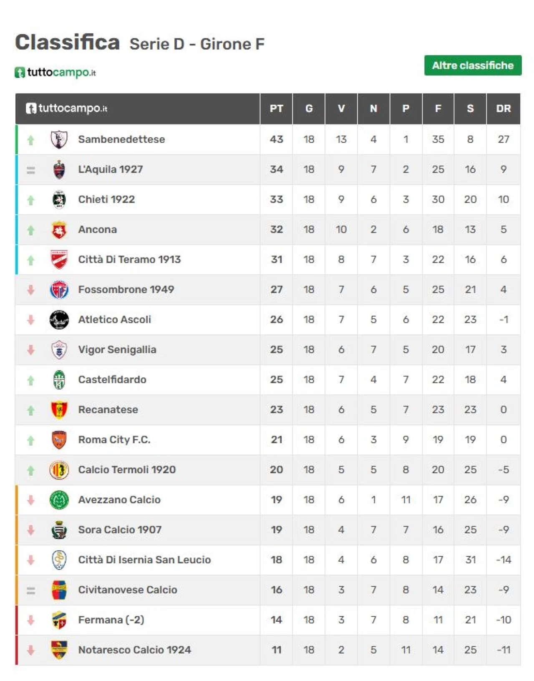Select the Ancona team crest icon
534x681 pixels.
pos(59,230)
